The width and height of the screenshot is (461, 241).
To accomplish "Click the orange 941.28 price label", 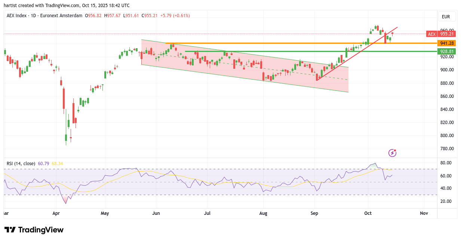I will coord(446,43).
